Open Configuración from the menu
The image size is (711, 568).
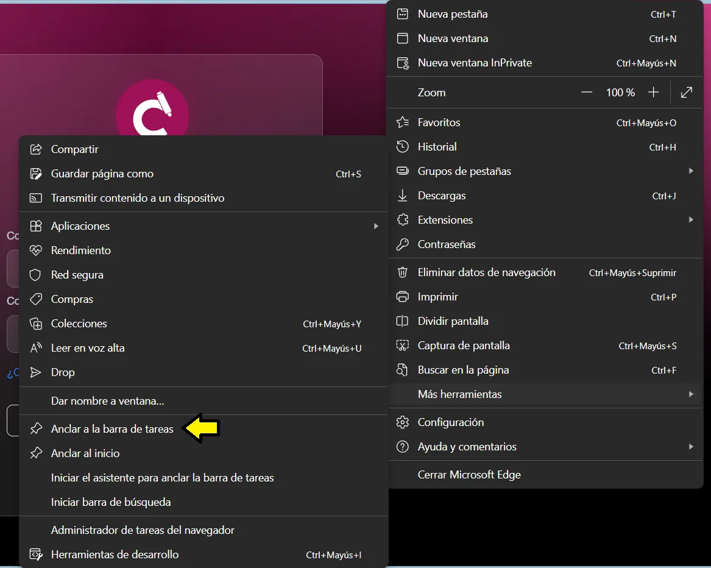[x=451, y=422]
